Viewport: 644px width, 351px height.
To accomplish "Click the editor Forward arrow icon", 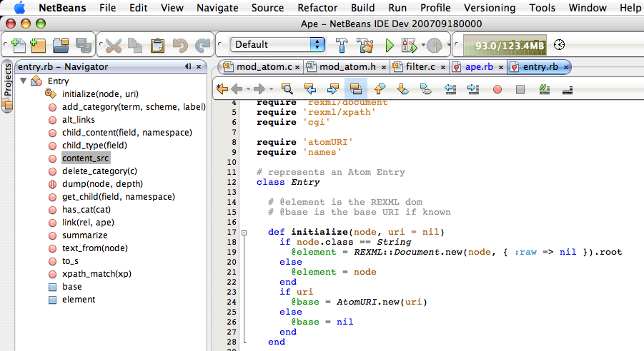I will (x=259, y=88).
